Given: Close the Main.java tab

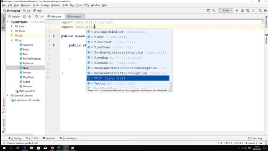Looking at the screenshot, I should click(x=63, y=16).
